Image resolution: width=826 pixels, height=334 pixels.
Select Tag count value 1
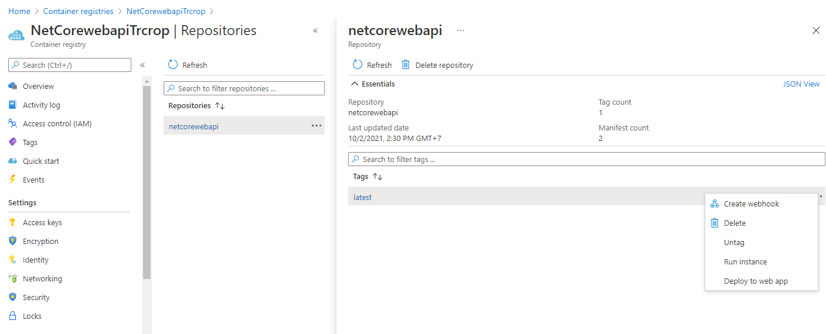click(x=600, y=112)
